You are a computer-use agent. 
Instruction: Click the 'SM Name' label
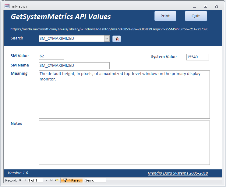tap(20, 65)
